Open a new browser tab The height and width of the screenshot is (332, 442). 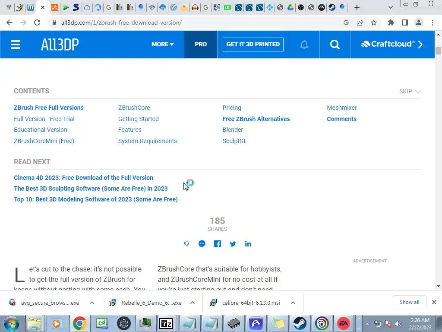pyautogui.click(x=357, y=7)
